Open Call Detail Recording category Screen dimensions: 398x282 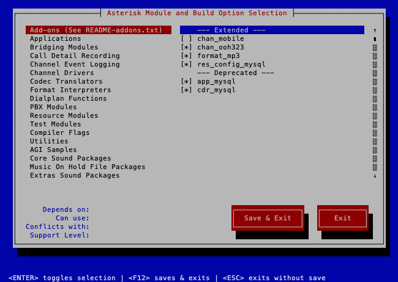click(x=75, y=56)
